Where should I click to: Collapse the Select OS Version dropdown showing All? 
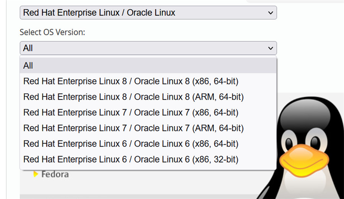(148, 48)
